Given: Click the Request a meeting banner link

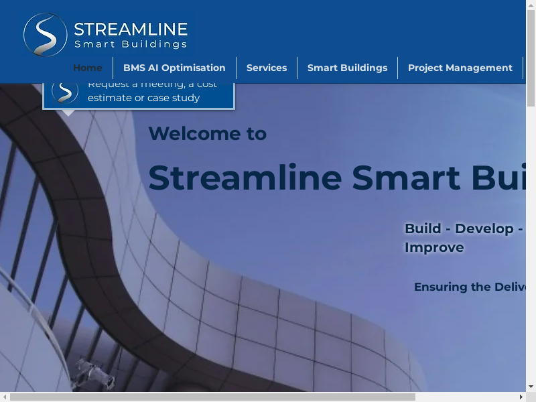Looking at the screenshot, I should click(x=153, y=92).
